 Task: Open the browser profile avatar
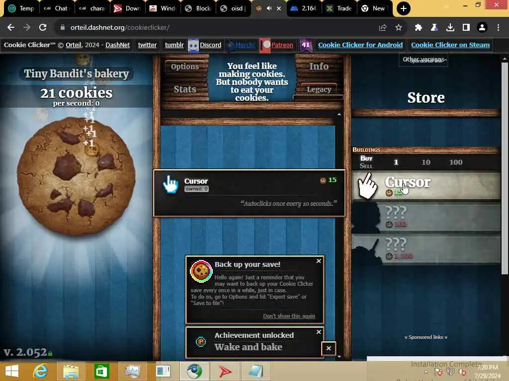[x=482, y=28]
